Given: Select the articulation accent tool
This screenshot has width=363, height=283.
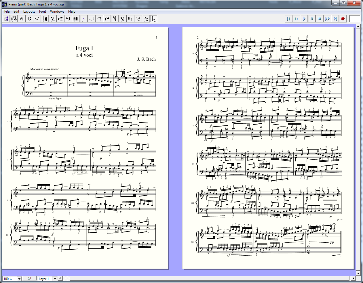Looking at the screenshot, I should pyautogui.click(x=52, y=19).
